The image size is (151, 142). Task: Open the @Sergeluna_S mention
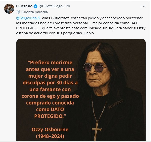[x=28, y=18]
